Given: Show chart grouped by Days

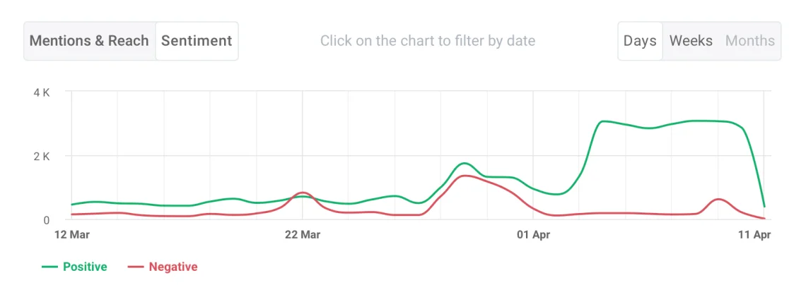Looking at the screenshot, I should 640,41.
